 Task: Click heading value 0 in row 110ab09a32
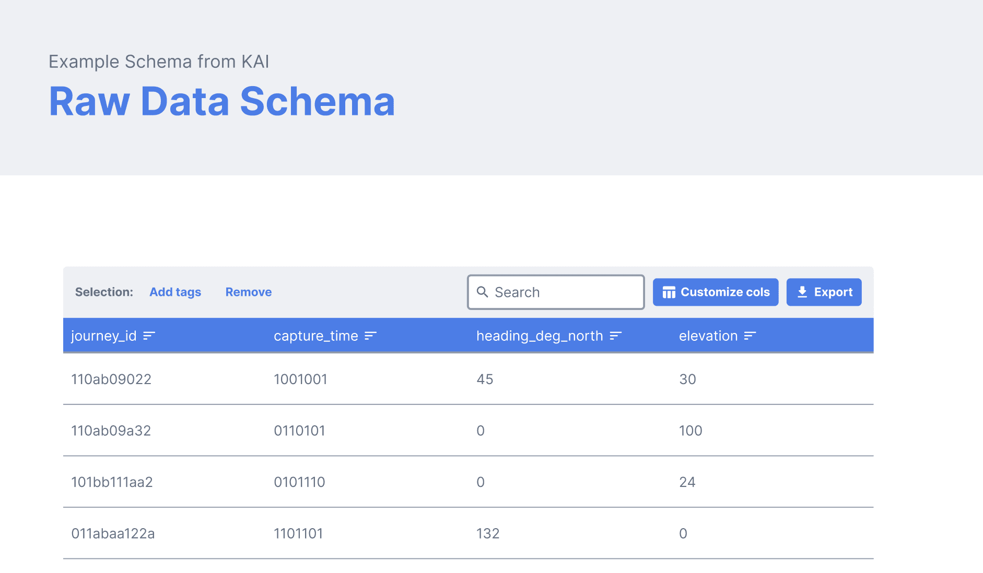tap(481, 431)
